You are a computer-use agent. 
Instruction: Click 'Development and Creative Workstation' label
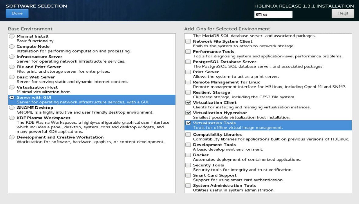point(60,137)
